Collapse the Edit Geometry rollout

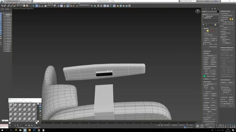pyautogui.click(x=207, y=82)
